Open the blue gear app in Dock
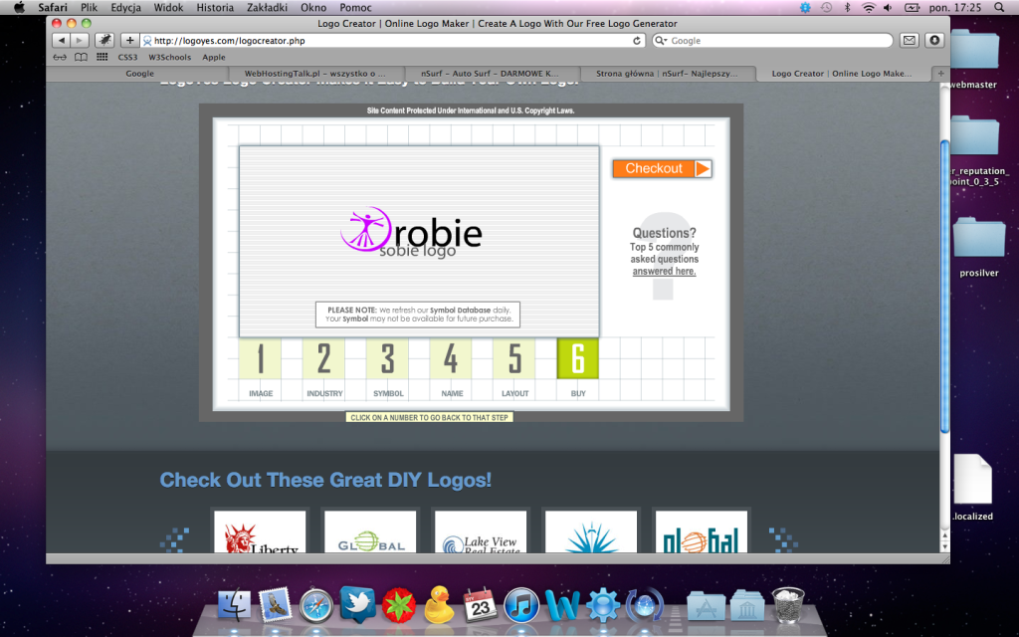 602,605
